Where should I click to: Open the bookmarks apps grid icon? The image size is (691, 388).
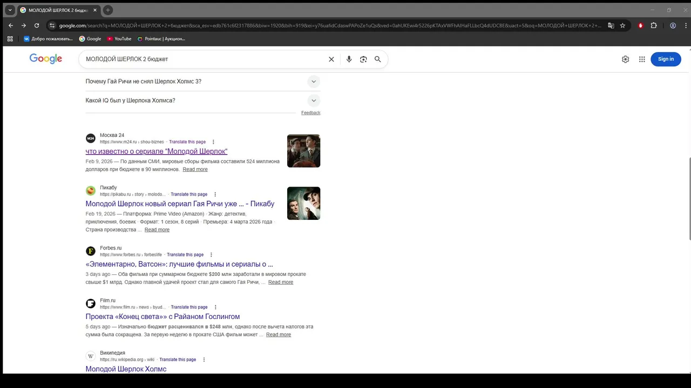(x=10, y=39)
